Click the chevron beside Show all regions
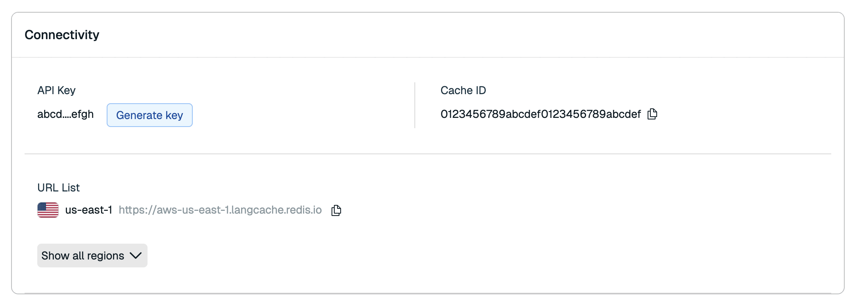This screenshot has height=303, width=855. tap(136, 256)
